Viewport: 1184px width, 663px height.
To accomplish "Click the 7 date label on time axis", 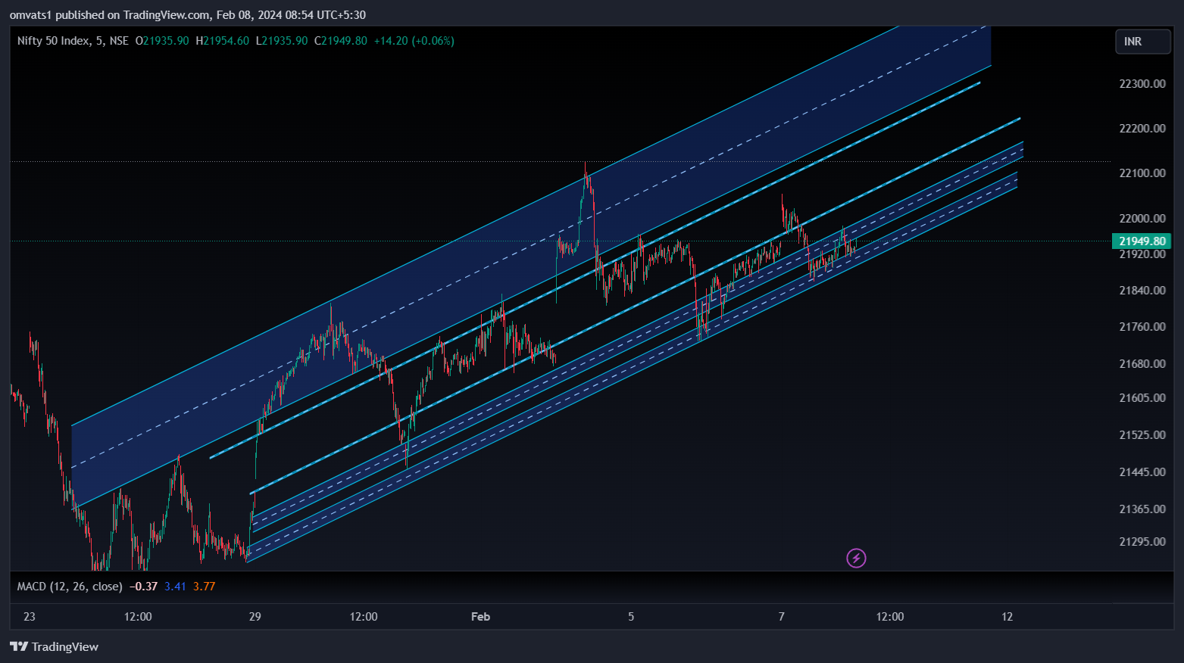I will [x=781, y=616].
